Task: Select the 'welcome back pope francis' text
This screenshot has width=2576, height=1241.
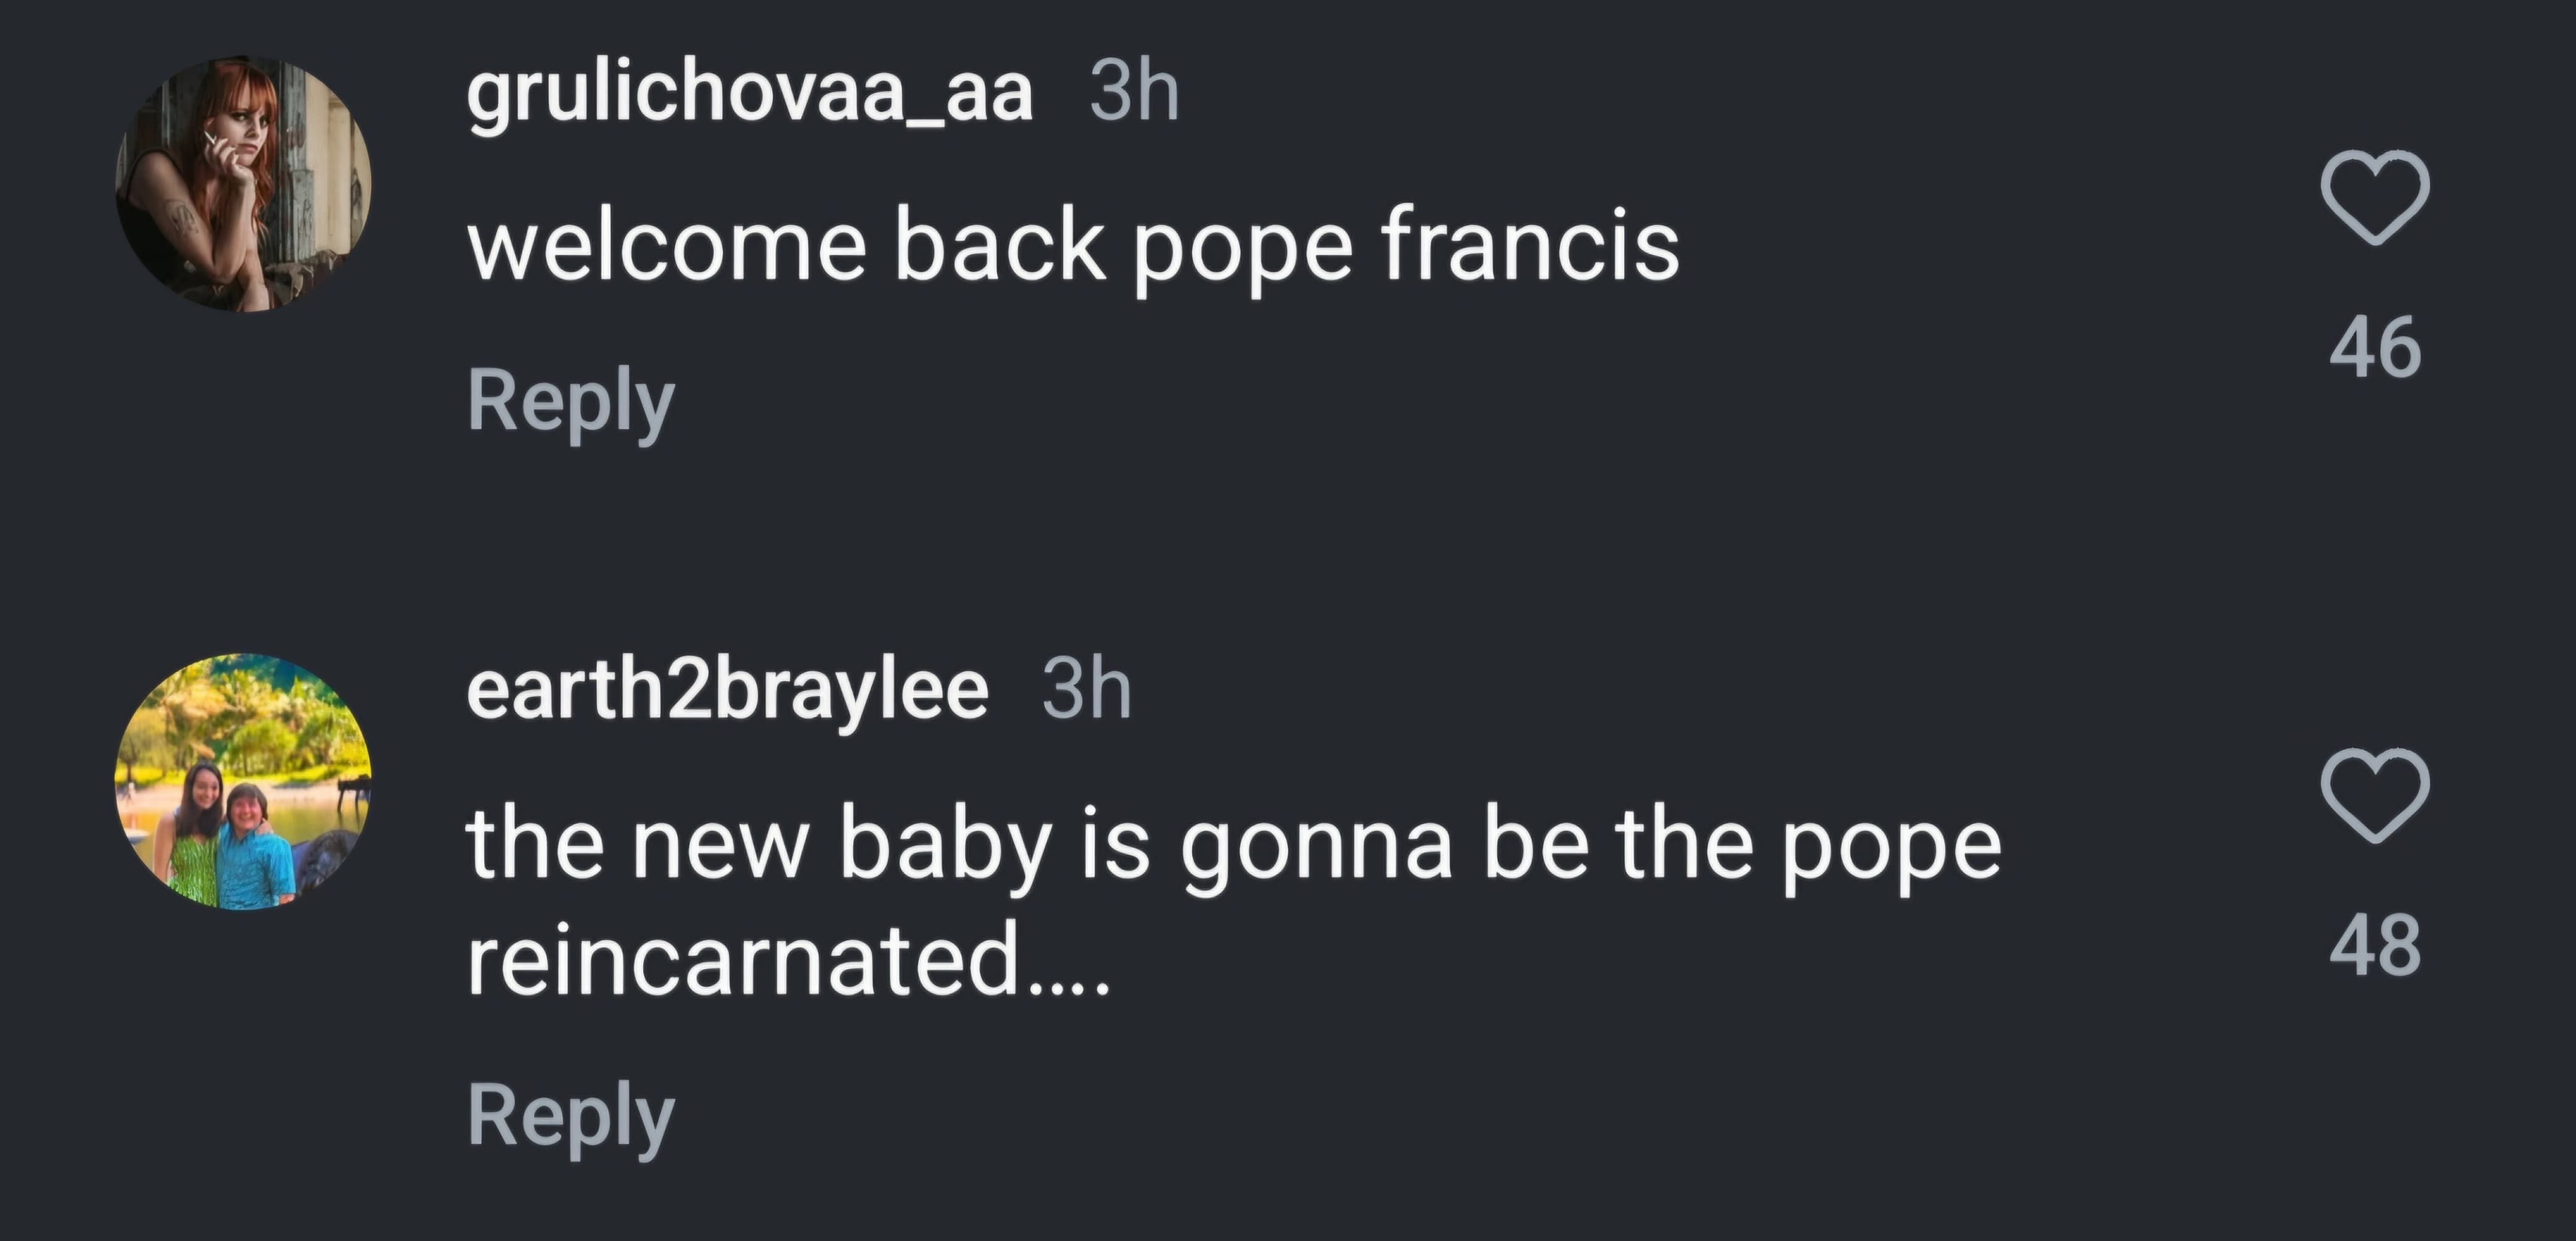Action: point(1072,246)
